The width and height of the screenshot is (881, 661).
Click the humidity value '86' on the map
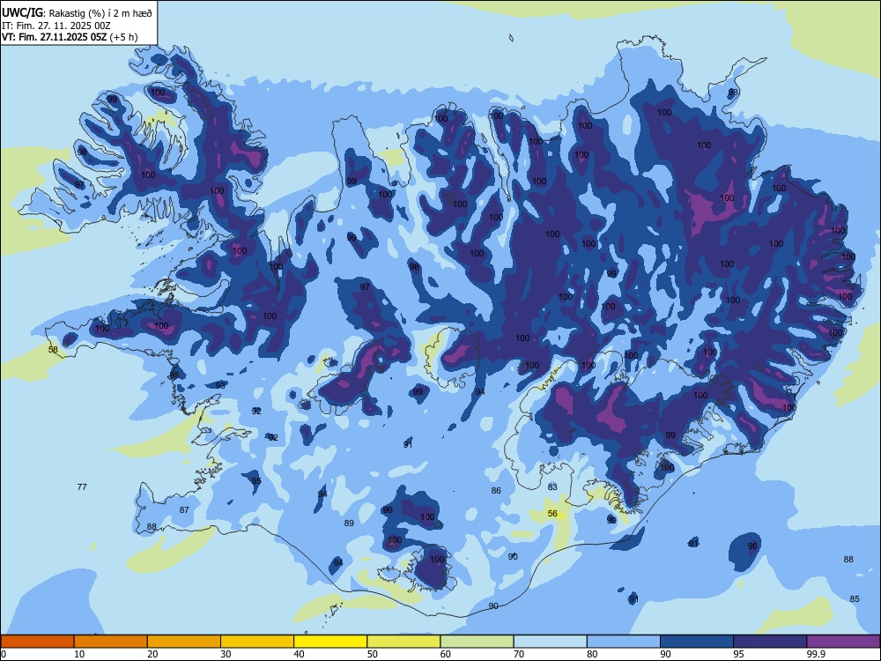[495, 490]
